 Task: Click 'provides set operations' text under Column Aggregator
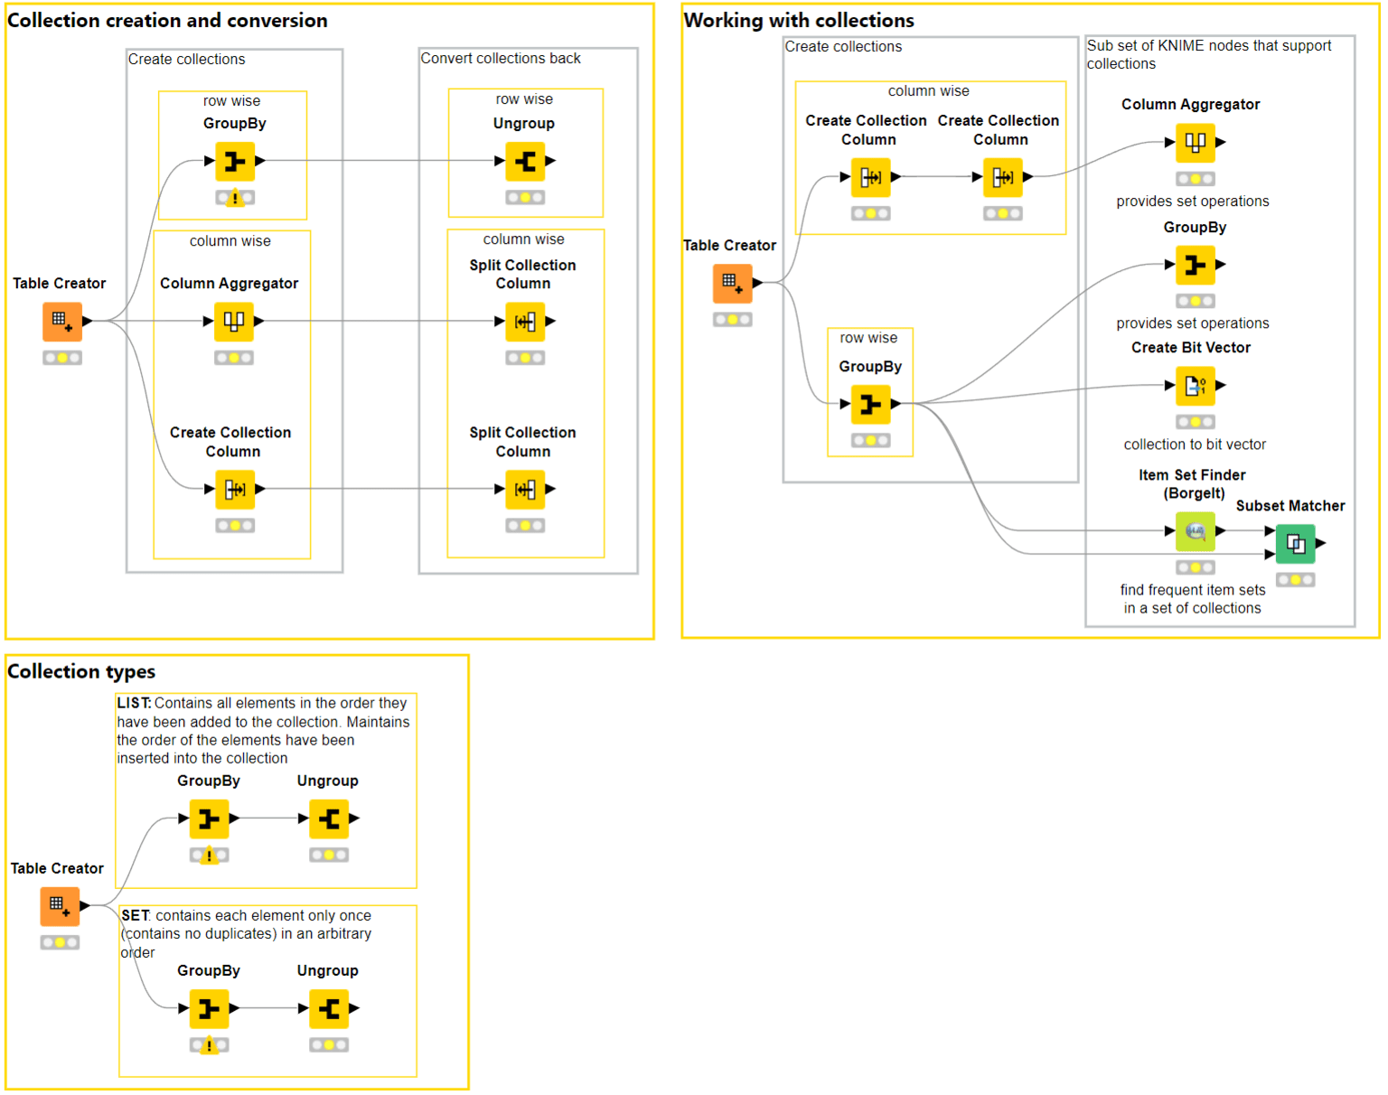coord(1193,201)
